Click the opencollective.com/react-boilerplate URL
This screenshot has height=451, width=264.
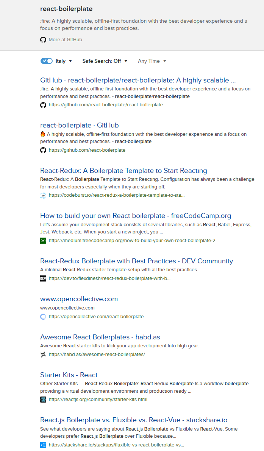tap(96, 316)
